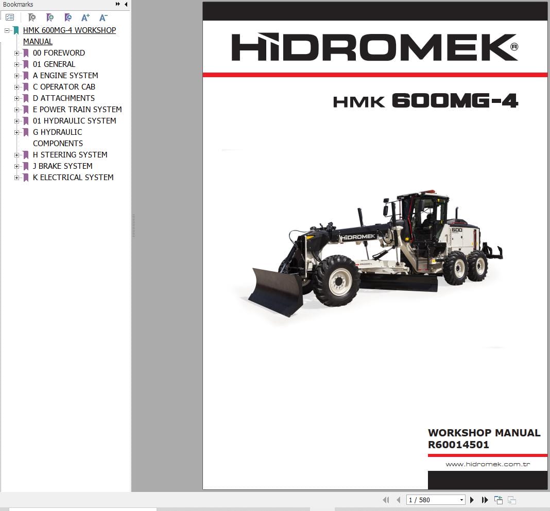The height and width of the screenshot is (511, 550).
Task: Jump to C OPERATOR CAB section
Action: 64,86
